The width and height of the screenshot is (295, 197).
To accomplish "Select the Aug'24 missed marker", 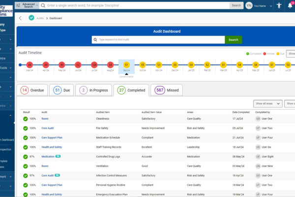I will (110, 65).
